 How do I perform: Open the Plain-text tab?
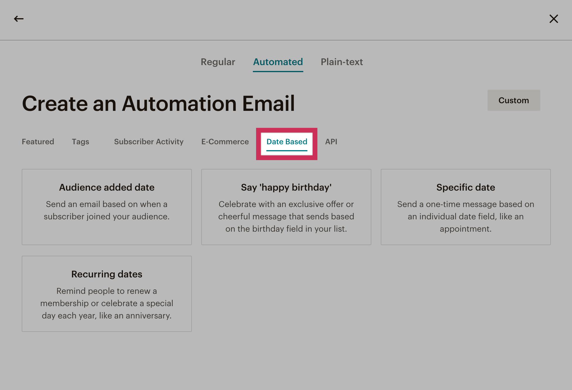(x=341, y=62)
